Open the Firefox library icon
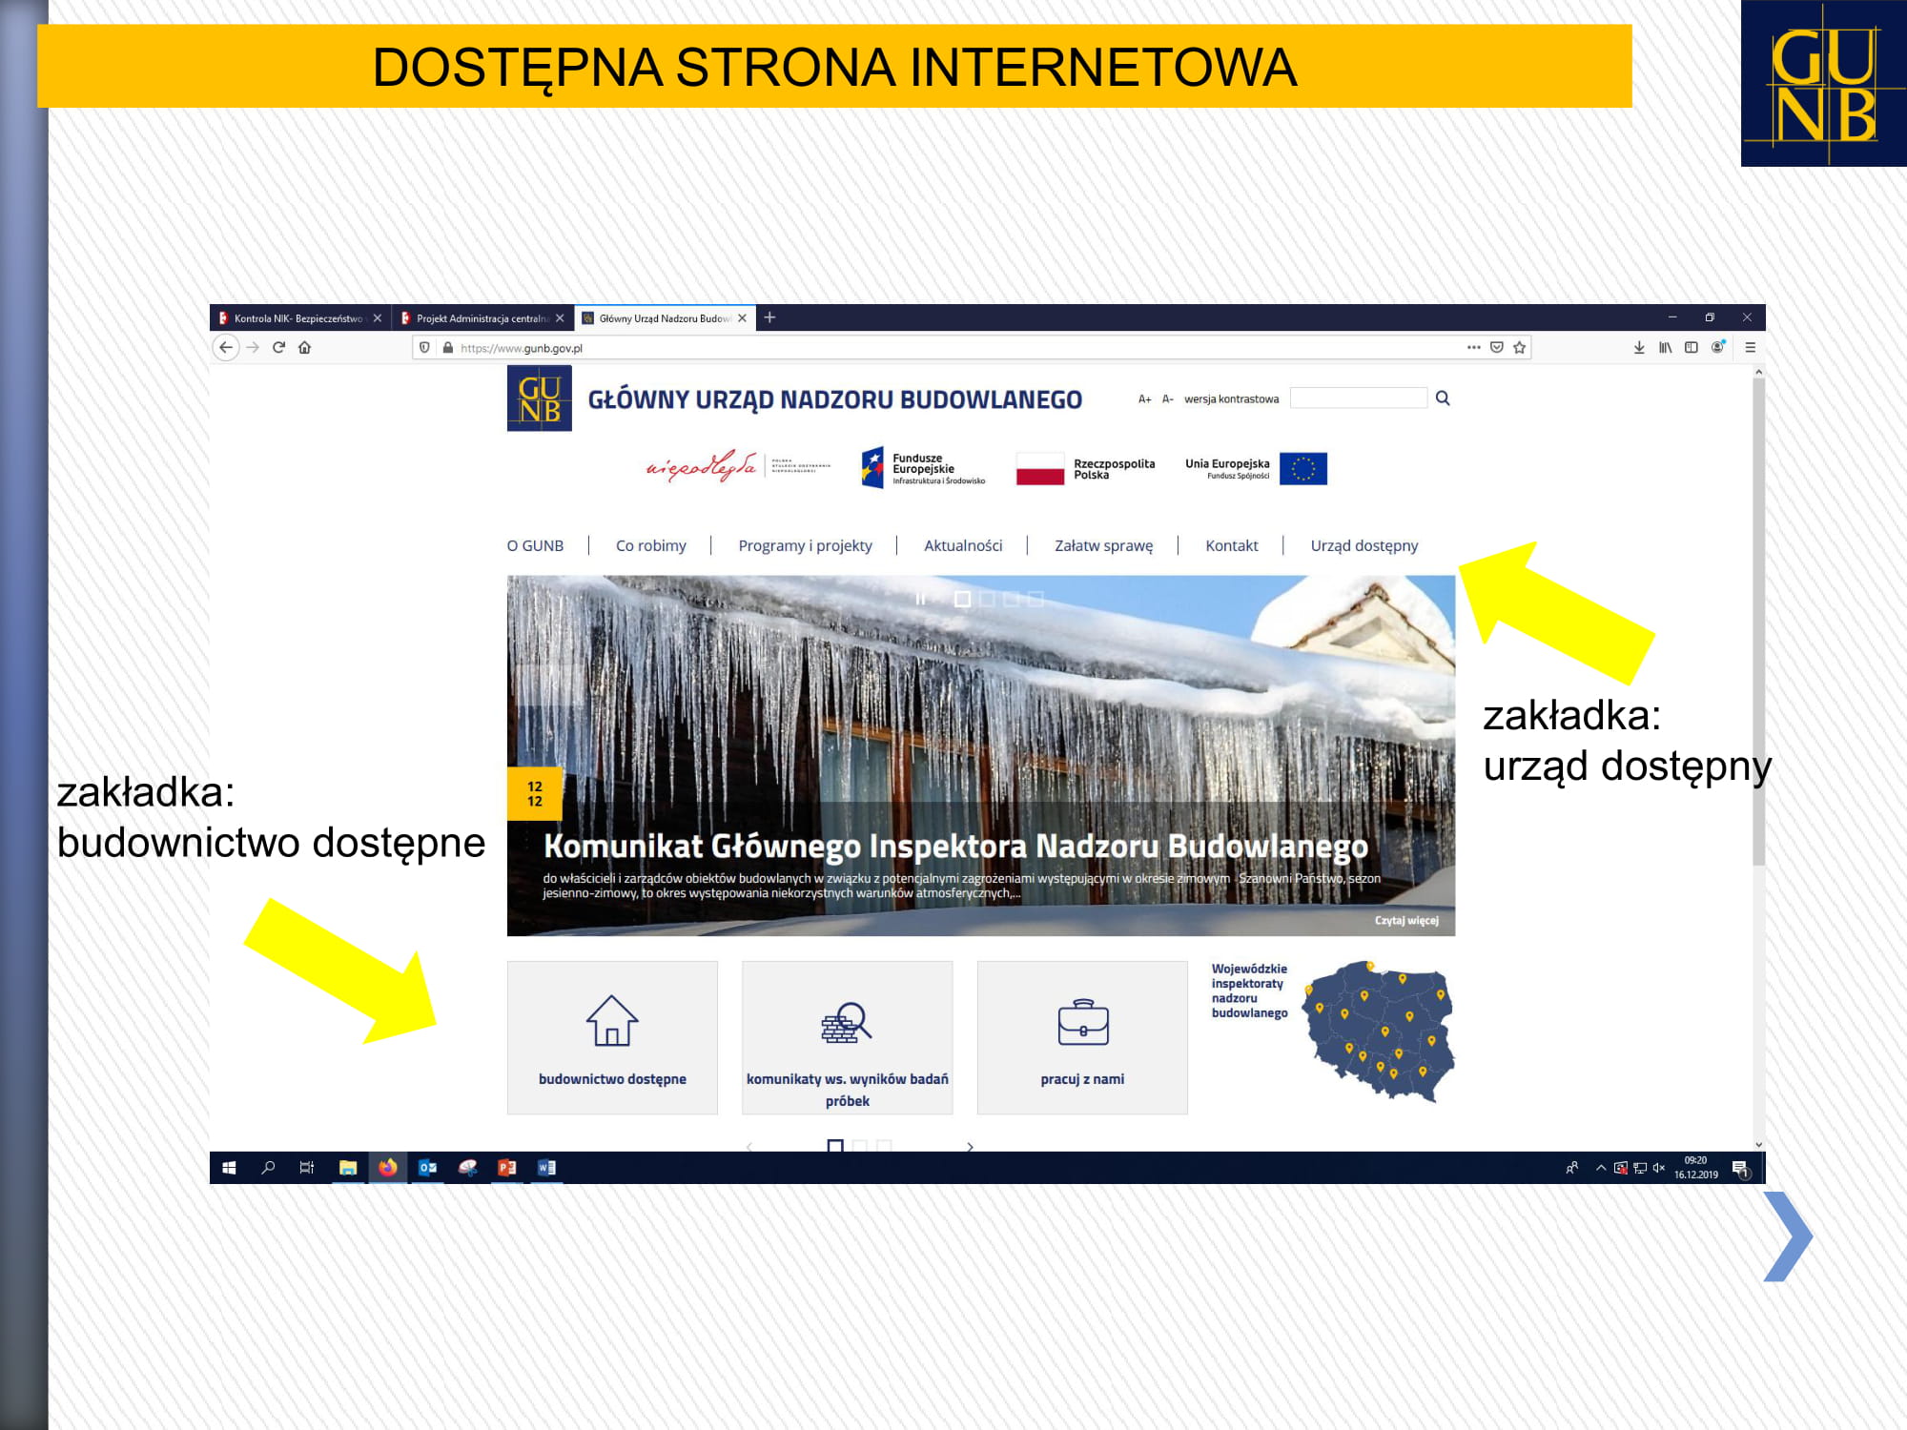 [1665, 347]
